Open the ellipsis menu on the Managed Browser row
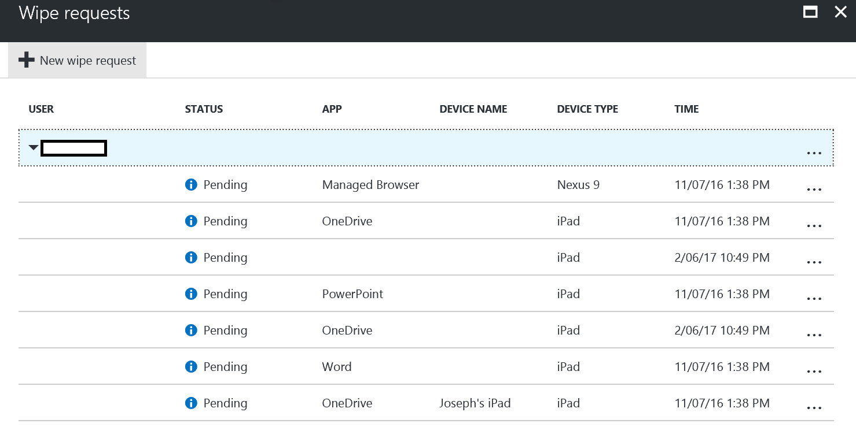Viewport: 856px width, 427px height. [x=814, y=188]
